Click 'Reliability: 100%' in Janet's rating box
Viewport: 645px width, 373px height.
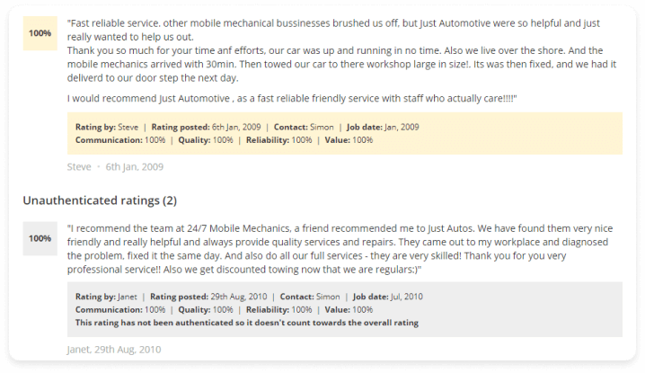(279, 309)
